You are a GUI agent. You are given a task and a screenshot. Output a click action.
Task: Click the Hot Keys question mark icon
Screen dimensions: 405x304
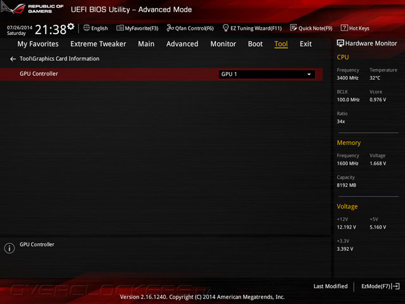pyautogui.click(x=344, y=28)
